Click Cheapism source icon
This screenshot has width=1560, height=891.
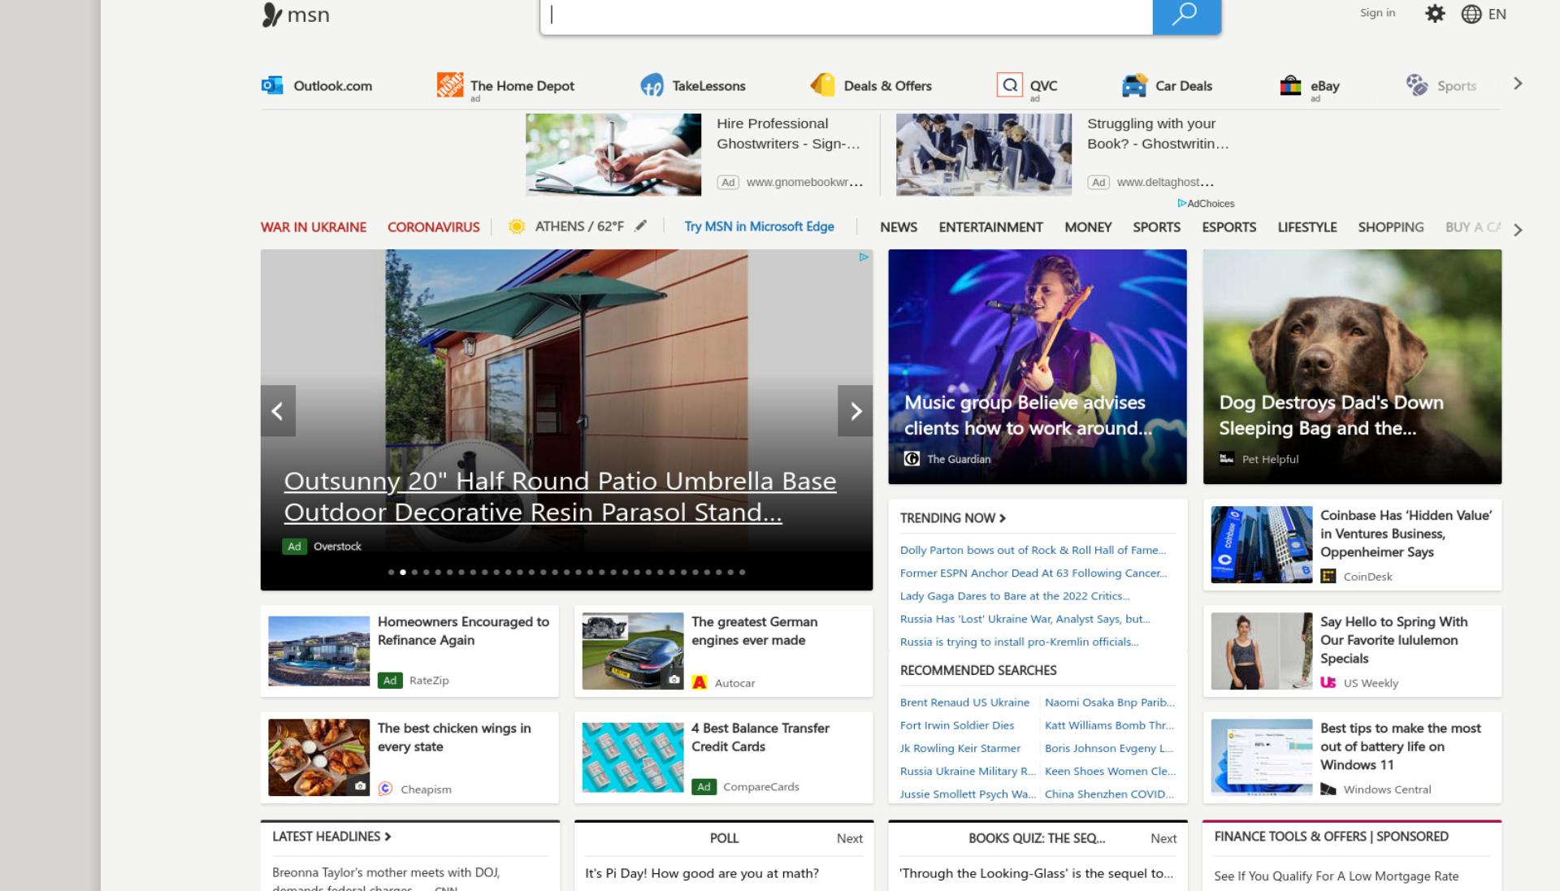386,789
